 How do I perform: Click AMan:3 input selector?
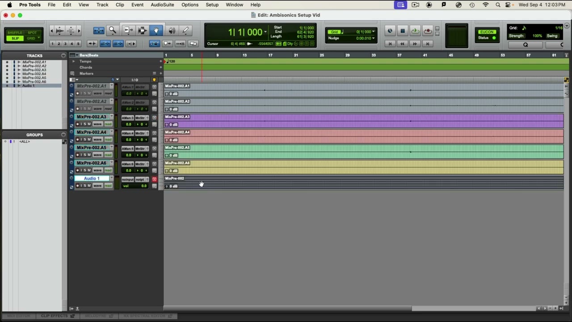[128, 118]
